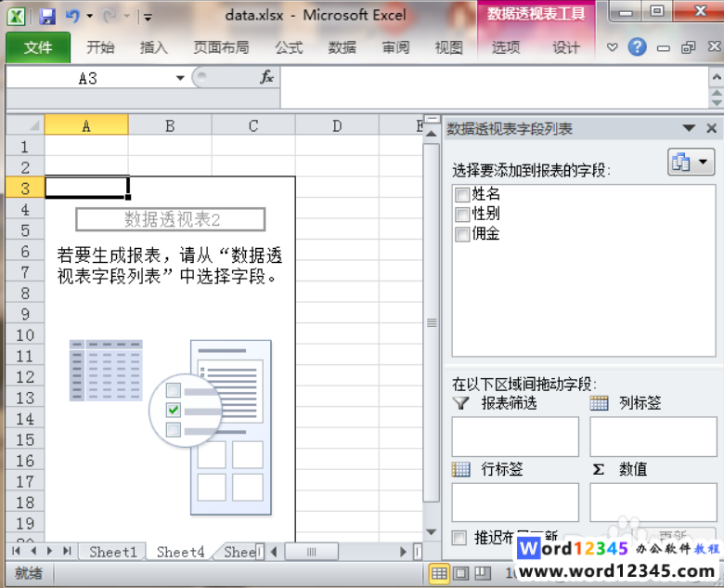Open the 文件 tab
The image size is (724, 588).
(38, 47)
